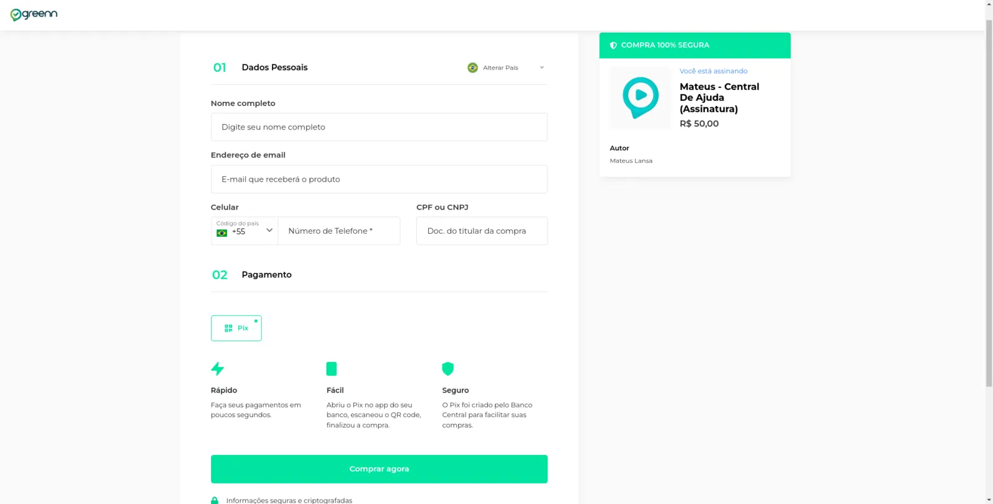
Task: Click the Você está assinando text
Action: (x=713, y=71)
